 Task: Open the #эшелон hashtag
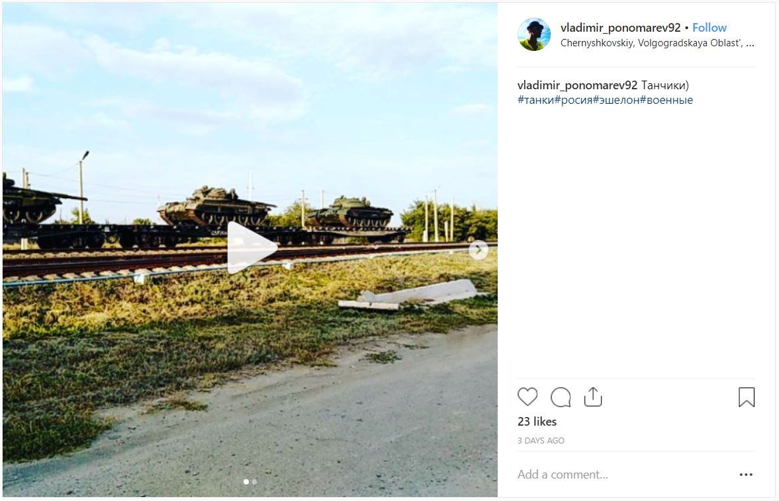pos(616,100)
